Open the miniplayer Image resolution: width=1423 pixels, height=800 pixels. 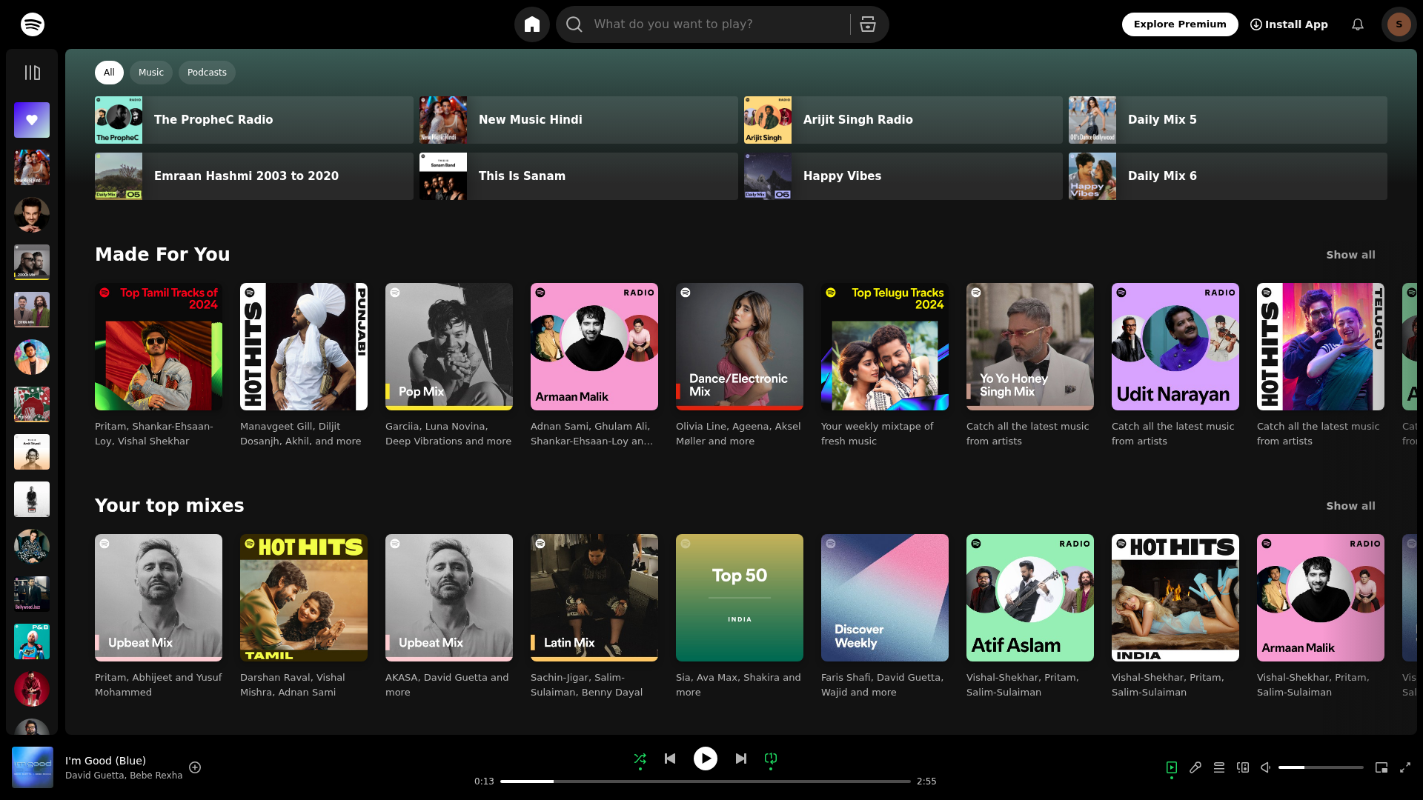(1381, 767)
